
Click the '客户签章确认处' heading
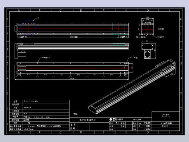click(88, 120)
